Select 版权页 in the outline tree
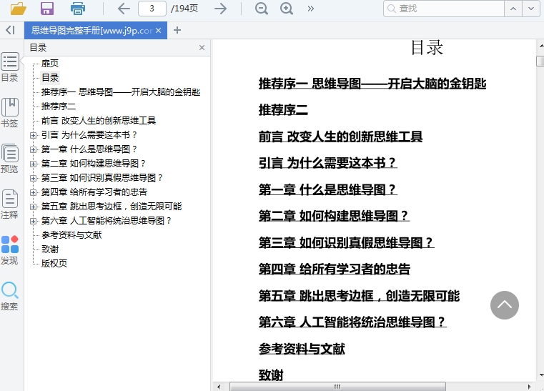Viewport: 544px width, 391px height. tap(54, 263)
